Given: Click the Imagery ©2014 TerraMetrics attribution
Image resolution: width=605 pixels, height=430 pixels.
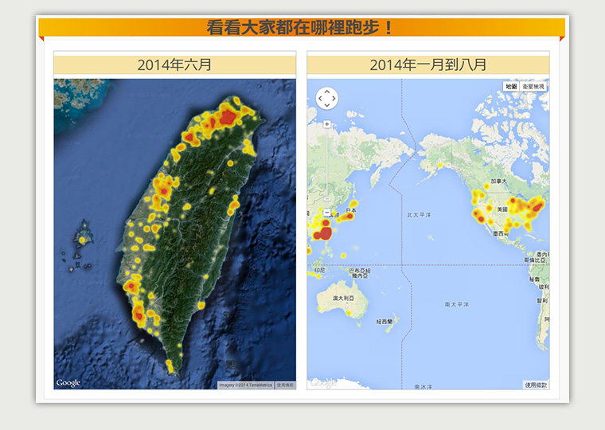Looking at the screenshot, I should 245,385.
